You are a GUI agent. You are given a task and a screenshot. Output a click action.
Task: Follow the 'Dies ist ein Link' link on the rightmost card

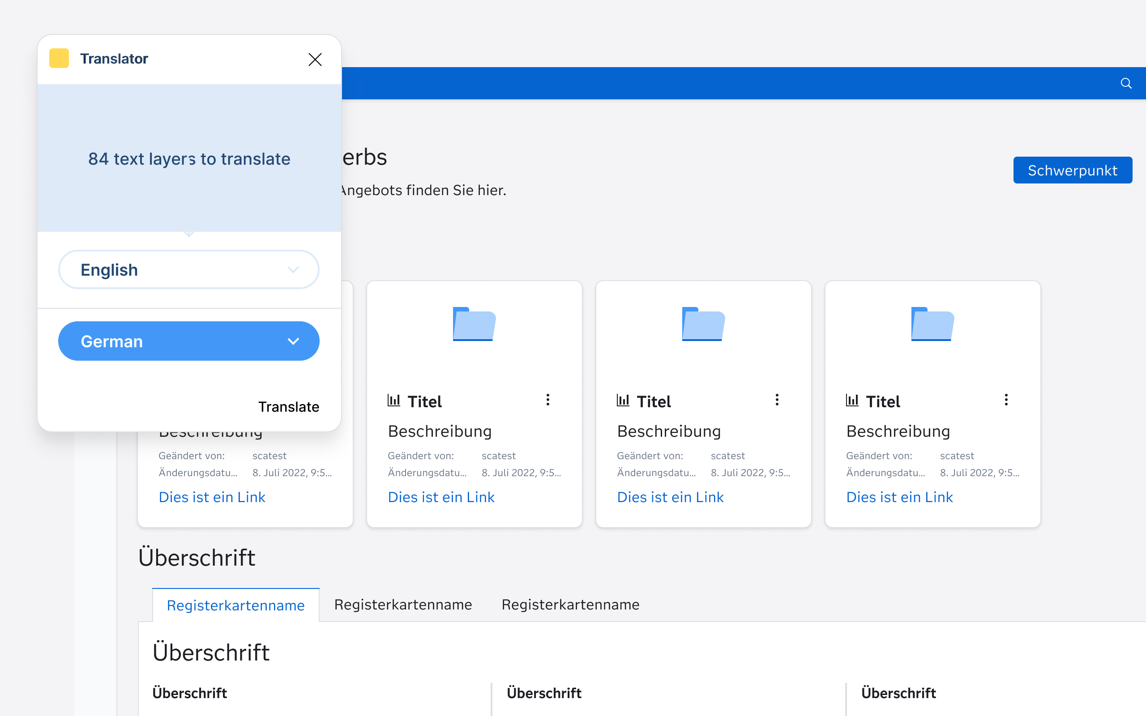point(899,497)
